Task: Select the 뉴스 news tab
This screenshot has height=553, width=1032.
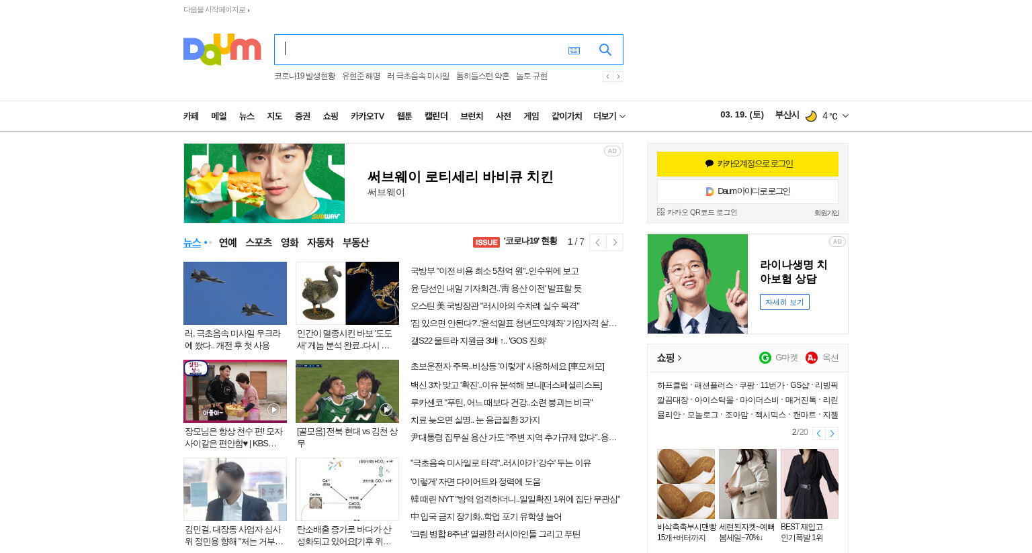Action: (x=192, y=242)
